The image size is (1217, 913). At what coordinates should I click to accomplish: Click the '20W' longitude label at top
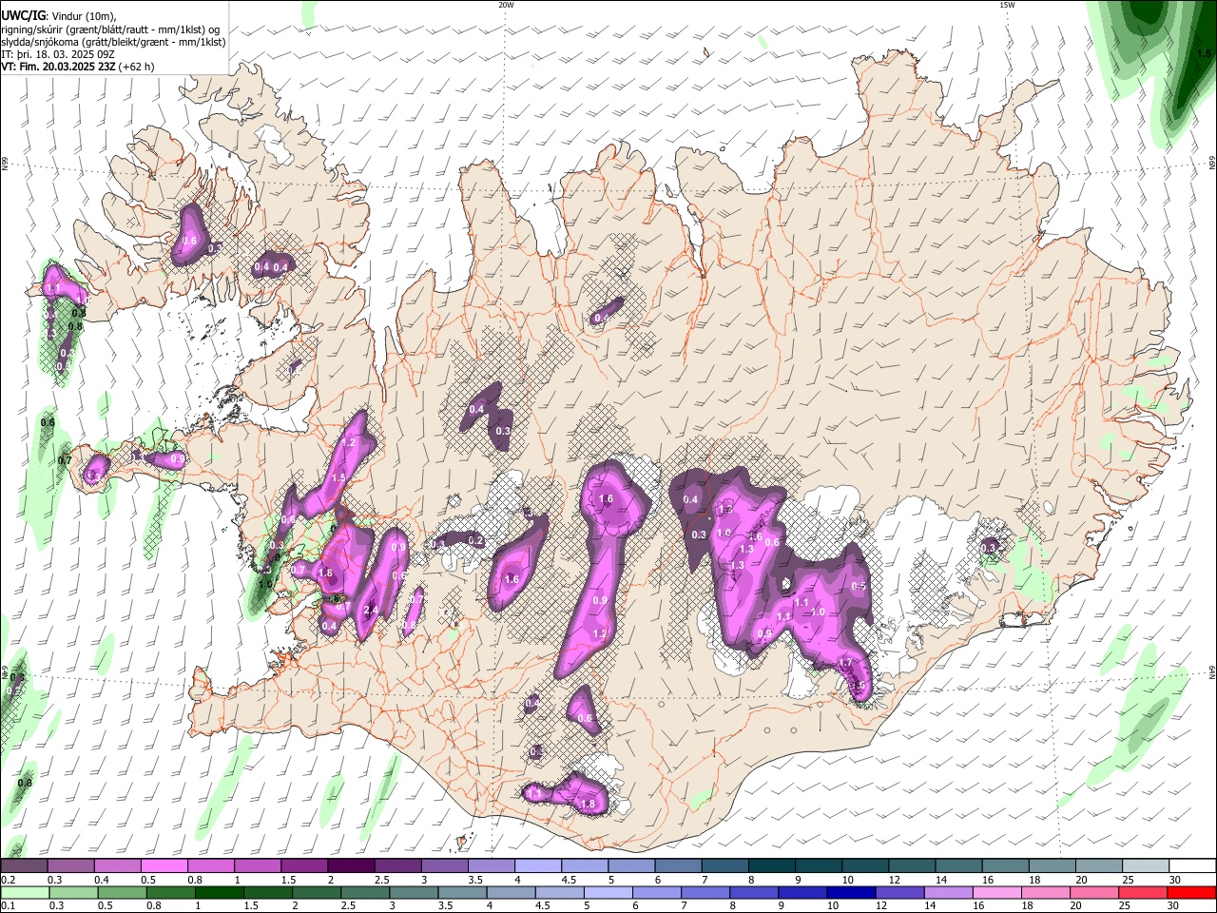click(506, 5)
